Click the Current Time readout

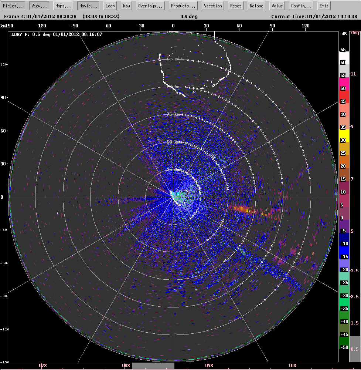(x=314, y=17)
